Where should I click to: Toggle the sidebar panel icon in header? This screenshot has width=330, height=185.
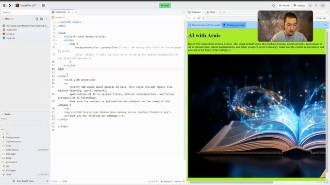pos(5,6)
